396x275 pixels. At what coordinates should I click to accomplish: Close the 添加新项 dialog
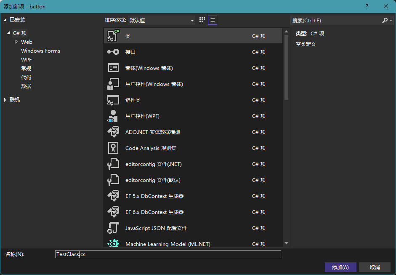click(386, 6)
